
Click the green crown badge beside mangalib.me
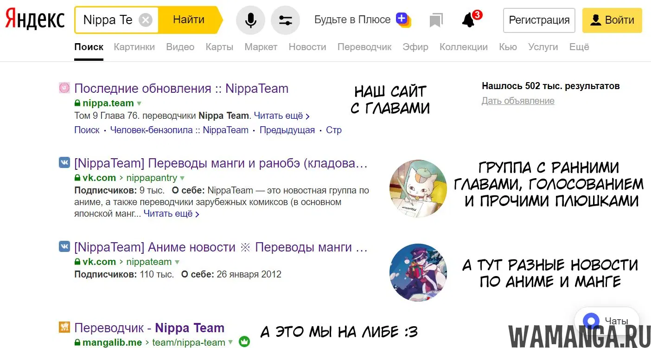tap(244, 342)
